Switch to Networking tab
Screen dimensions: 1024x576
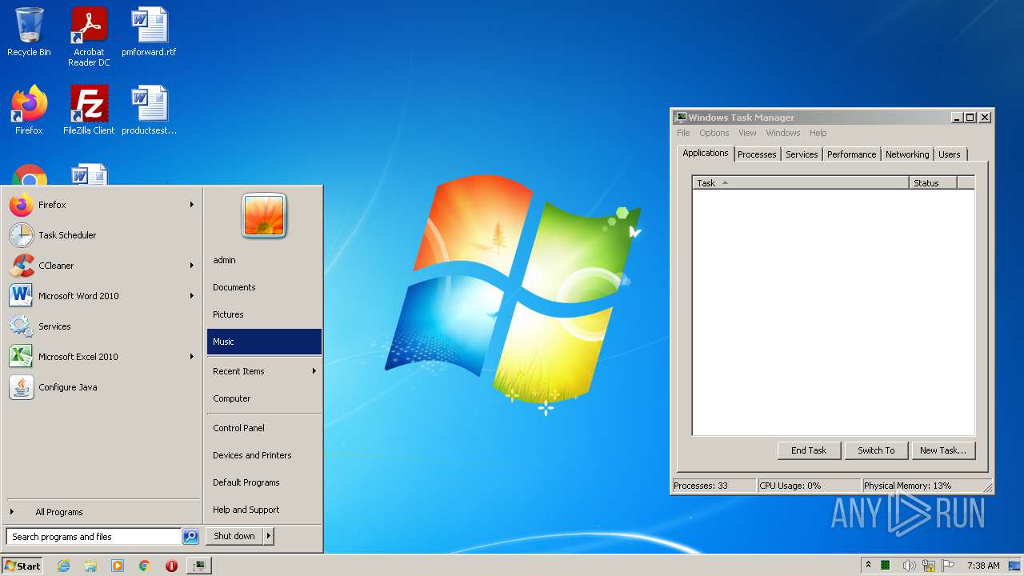point(907,154)
